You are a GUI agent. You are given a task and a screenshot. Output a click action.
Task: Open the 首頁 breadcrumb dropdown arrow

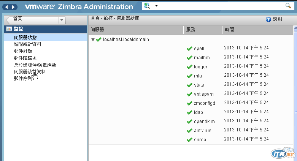(x=62, y=20)
